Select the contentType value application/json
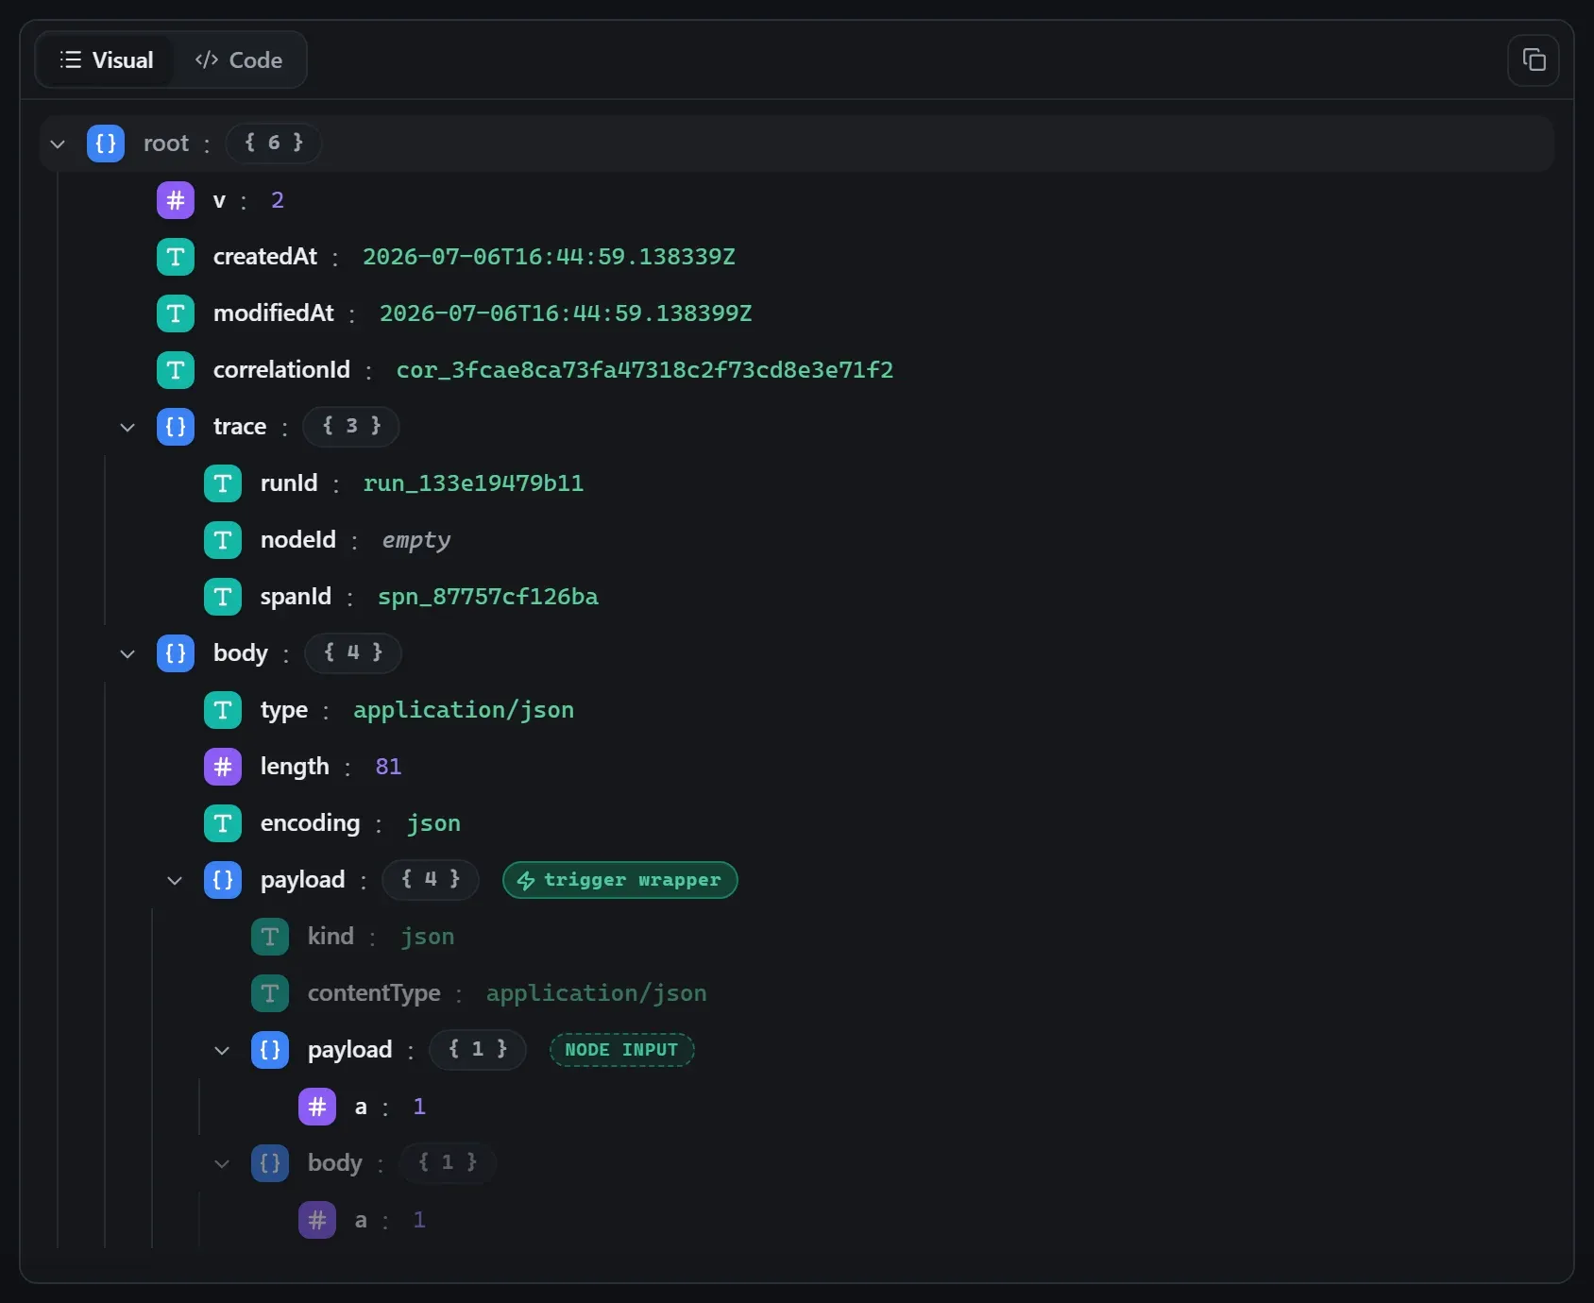The width and height of the screenshot is (1594, 1303). coord(597,993)
